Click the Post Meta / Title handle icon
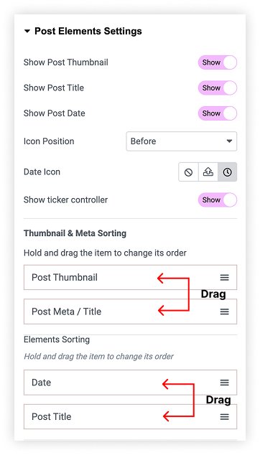Image resolution: width=260 pixels, height=455 pixels. (x=224, y=311)
